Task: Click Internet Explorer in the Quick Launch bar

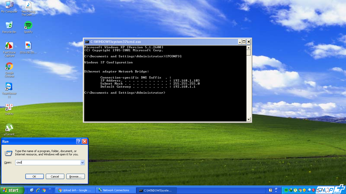Action: (38, 190)
